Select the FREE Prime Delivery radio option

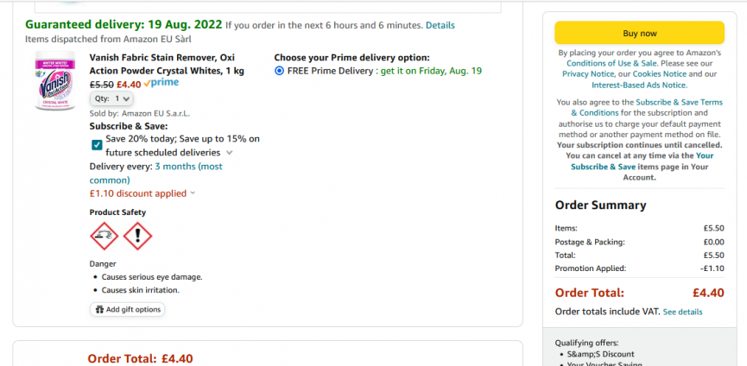279,71
